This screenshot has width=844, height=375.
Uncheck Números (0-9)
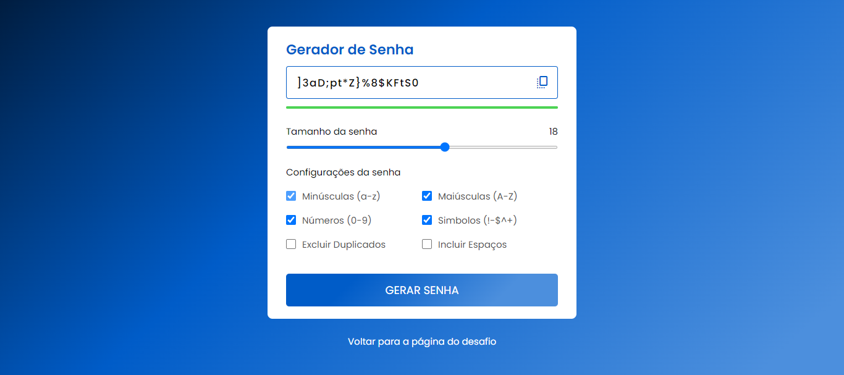coord(291,220)
